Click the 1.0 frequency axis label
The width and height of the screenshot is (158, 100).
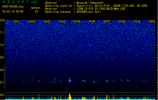pyautogui.click(x=2, y=45)
